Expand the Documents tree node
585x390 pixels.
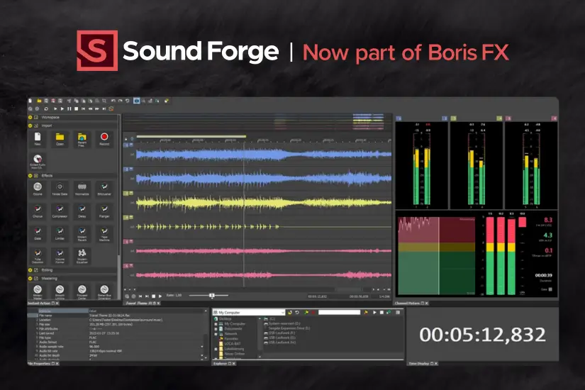click(216, 329)
